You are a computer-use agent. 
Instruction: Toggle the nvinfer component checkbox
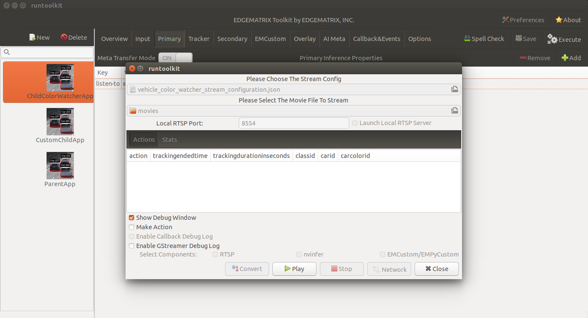click(299, 254)
